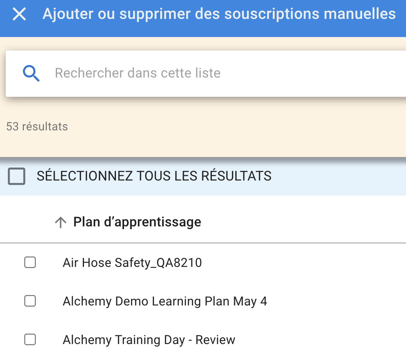Screen dimensions: 406x361
Task: Click the Air Hose Safety_QA8210 plan name
Action: click(x=132, y=263)
